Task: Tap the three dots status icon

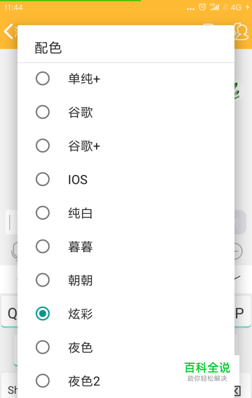Action: tap(191, 9)
